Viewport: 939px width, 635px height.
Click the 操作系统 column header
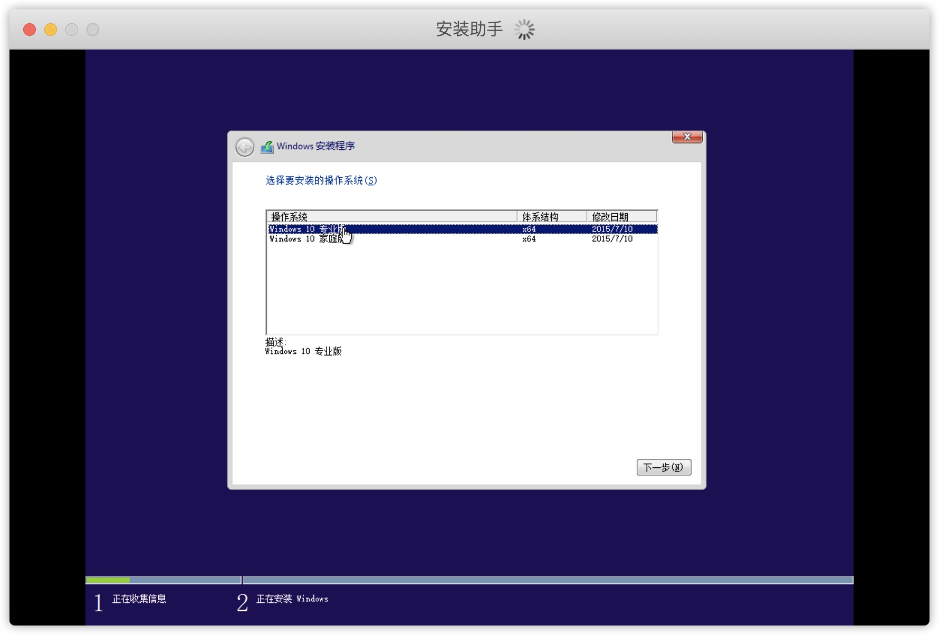392,217
